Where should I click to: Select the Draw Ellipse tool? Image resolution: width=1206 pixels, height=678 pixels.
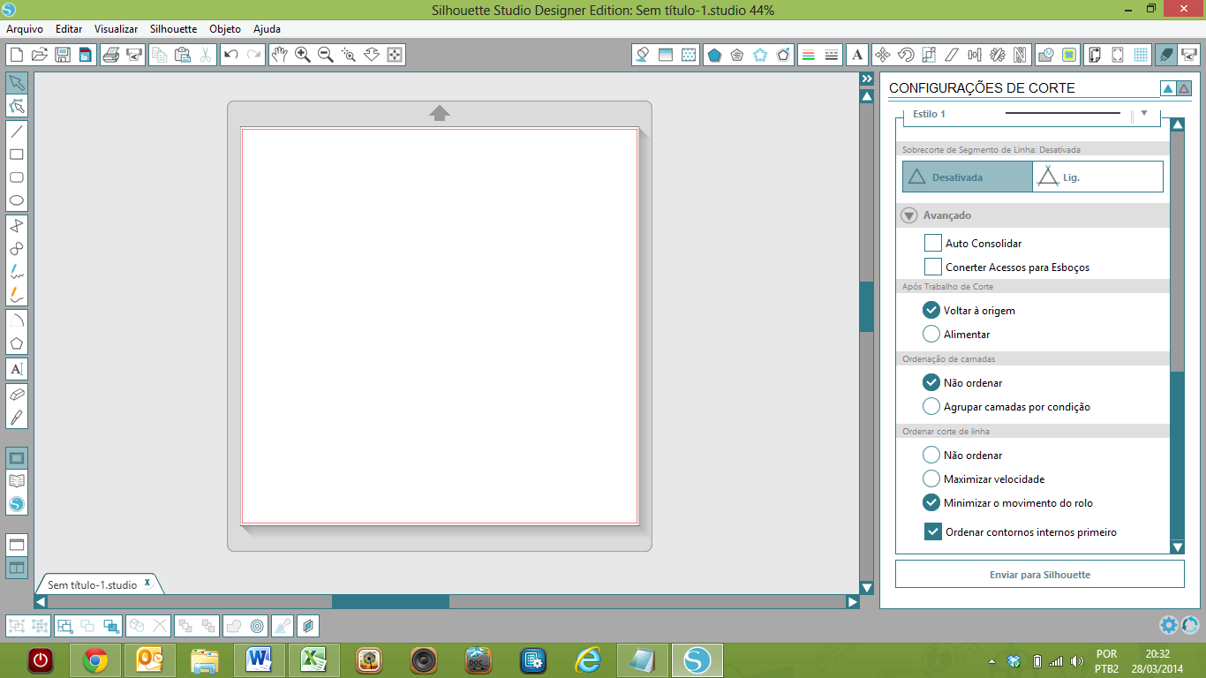coord(16,200)
